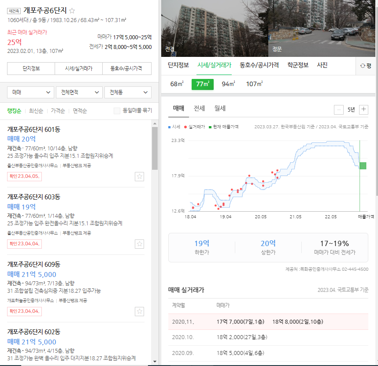
Task: Sort listings by 면적순
Action: 80,111
